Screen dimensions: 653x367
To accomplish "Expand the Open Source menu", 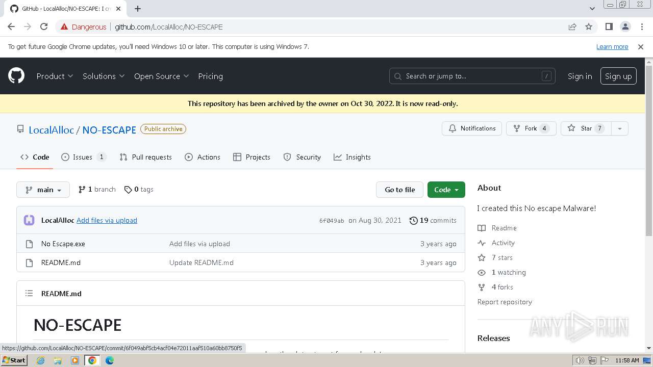I will pyautogui.click(x=161, y=76).
